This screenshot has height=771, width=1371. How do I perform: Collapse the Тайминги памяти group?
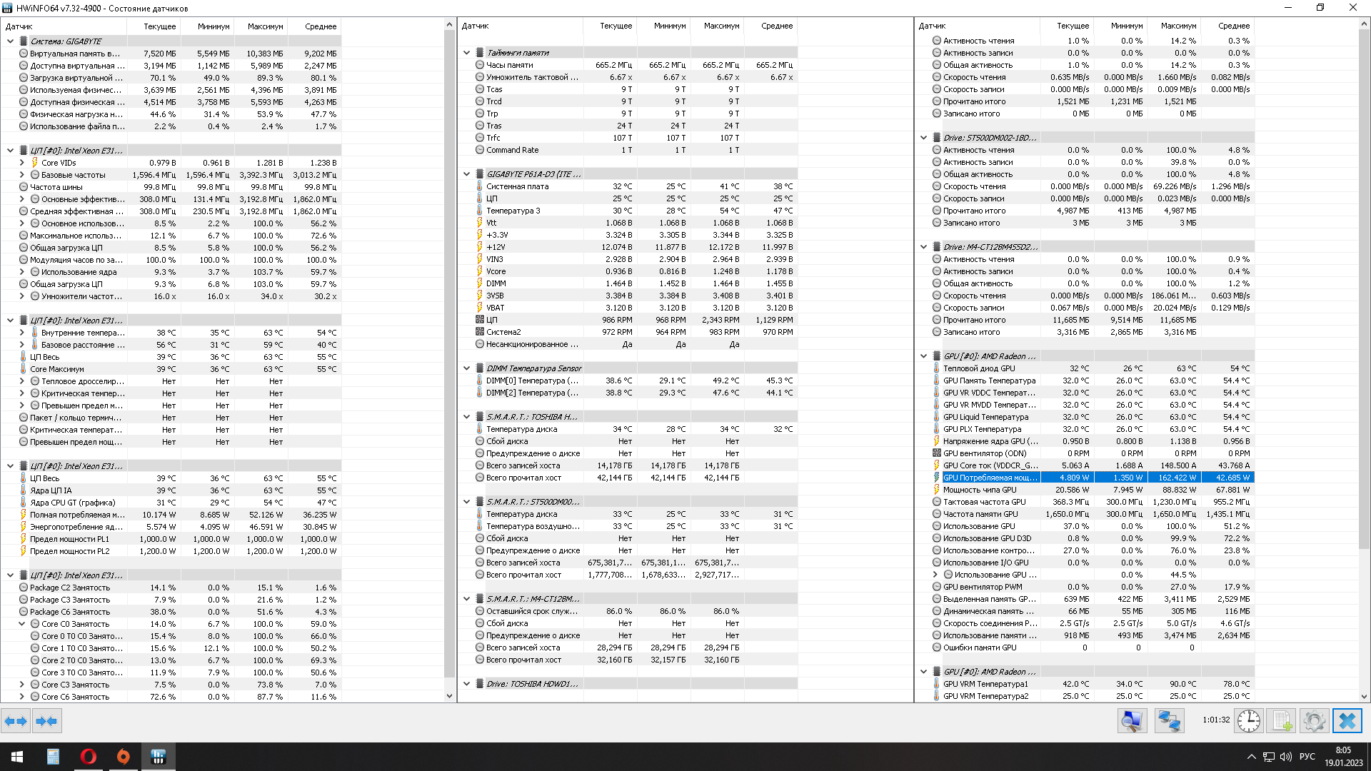tap(467, 53)
